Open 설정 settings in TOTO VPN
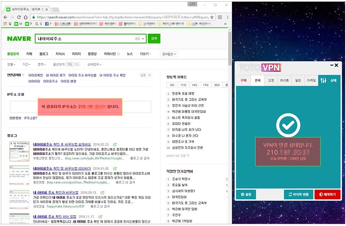Viewport: 346px width, 226px height. click(x=246, y=194)
